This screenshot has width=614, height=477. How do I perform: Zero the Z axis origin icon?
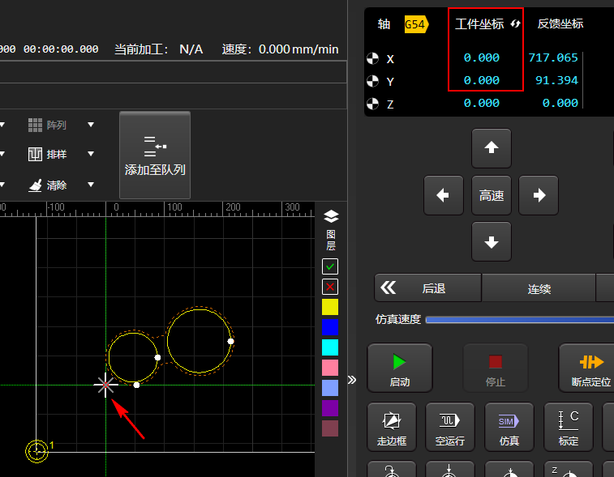[372, 104]
